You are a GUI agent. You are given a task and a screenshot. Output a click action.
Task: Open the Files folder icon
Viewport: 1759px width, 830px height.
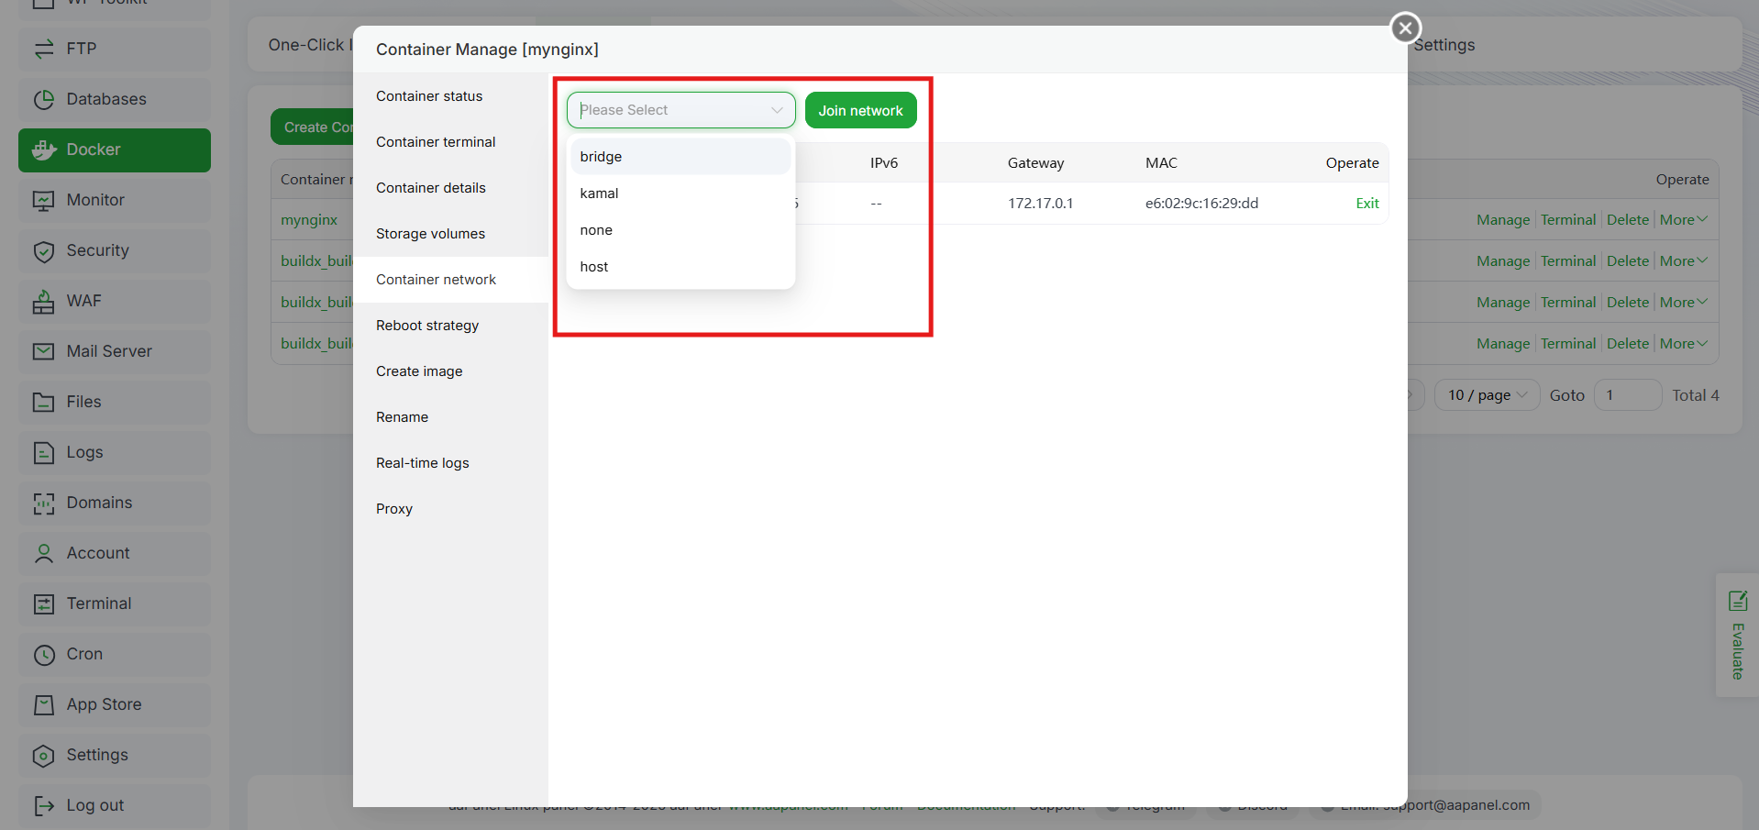pos(44,402)
